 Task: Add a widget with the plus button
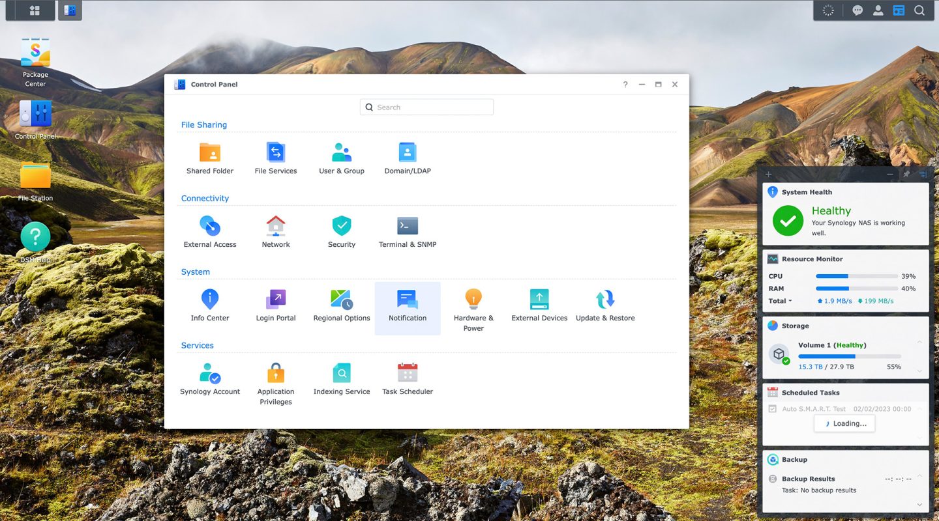tap(769, 175)
